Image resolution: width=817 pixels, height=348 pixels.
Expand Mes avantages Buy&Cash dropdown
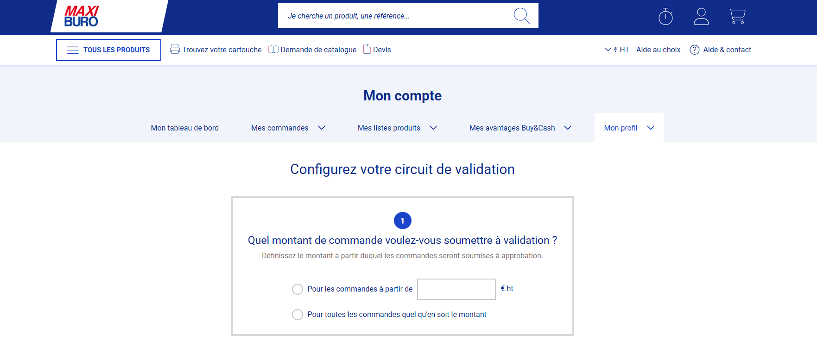(x=568, y=128)
